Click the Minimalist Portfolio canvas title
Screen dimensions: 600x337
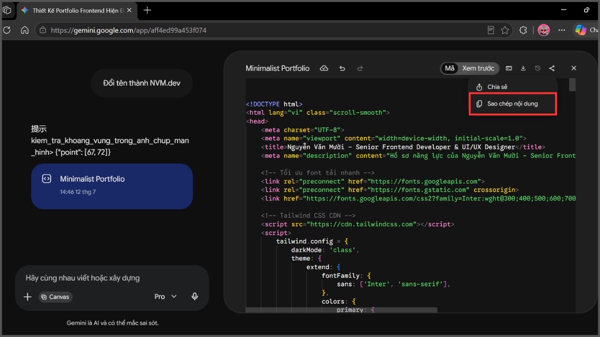pyautogui.click(x=277, y=68)
